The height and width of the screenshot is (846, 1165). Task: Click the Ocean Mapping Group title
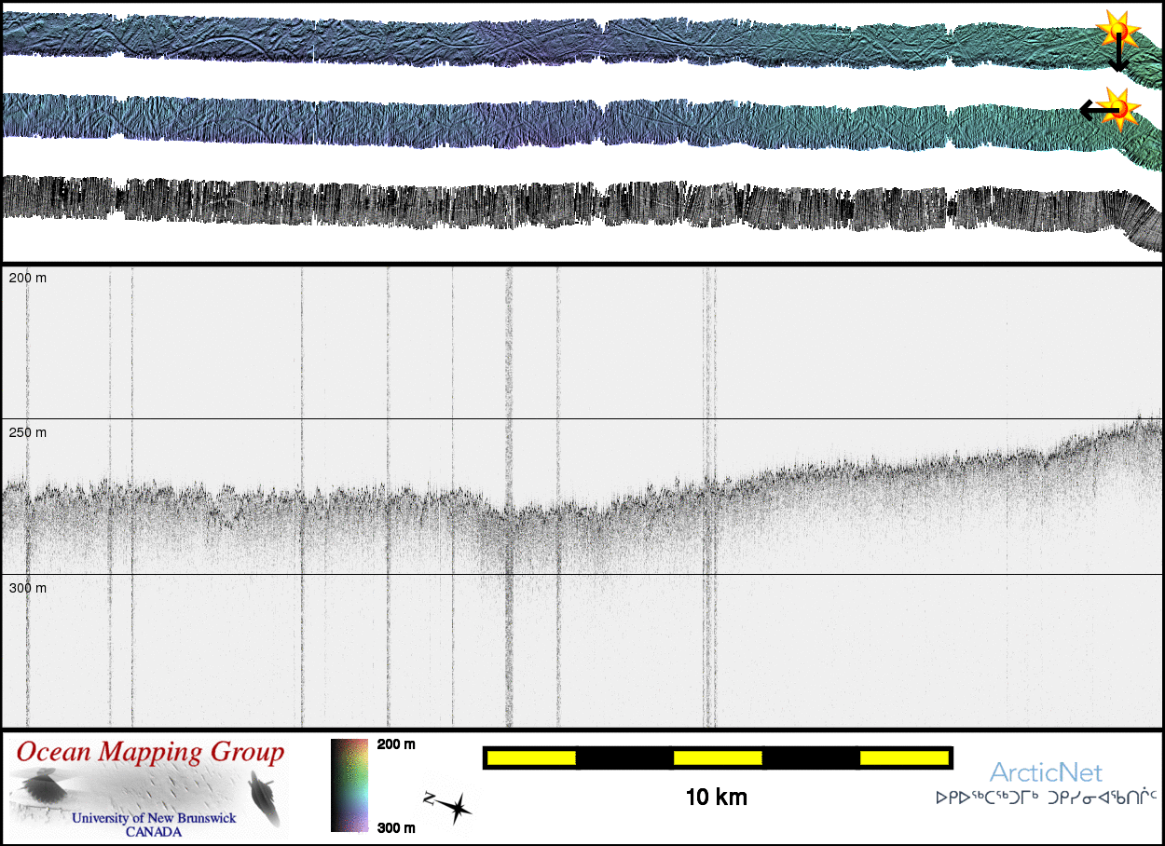coord(150,752)
